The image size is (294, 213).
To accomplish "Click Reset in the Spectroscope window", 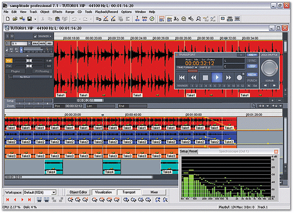I will coord(193,151).
